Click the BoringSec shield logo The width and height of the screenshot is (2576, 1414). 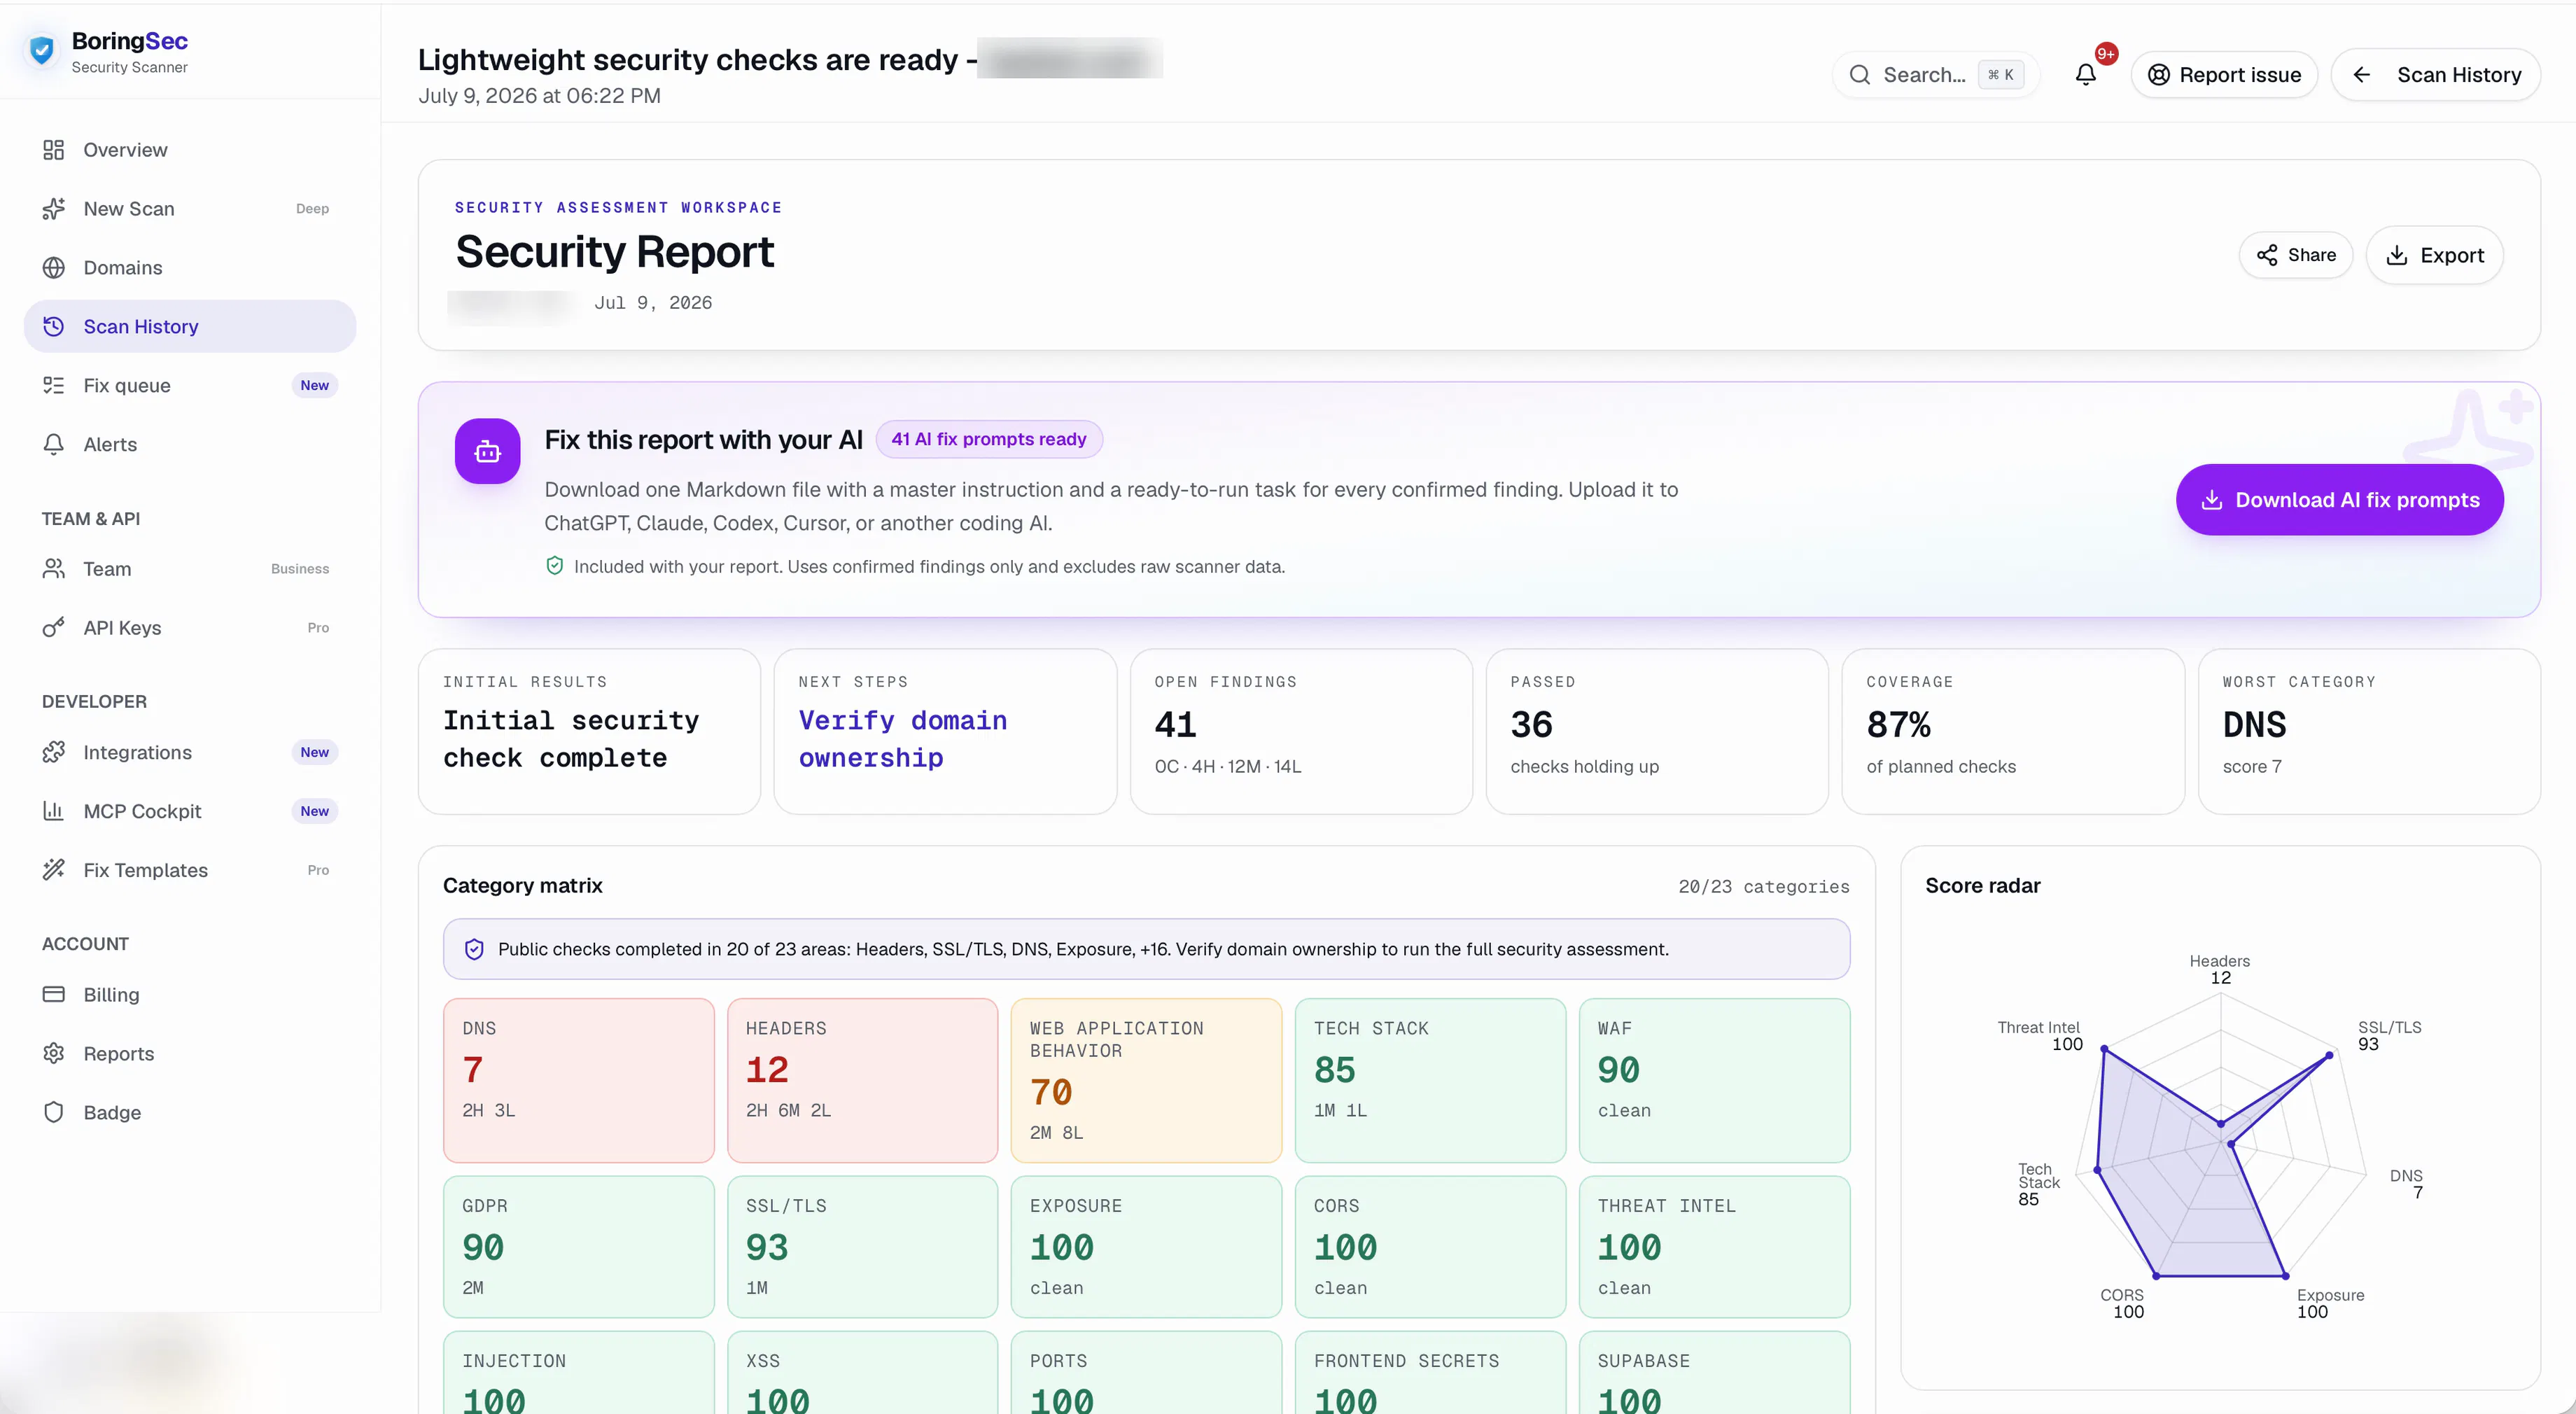pos(42,50)
